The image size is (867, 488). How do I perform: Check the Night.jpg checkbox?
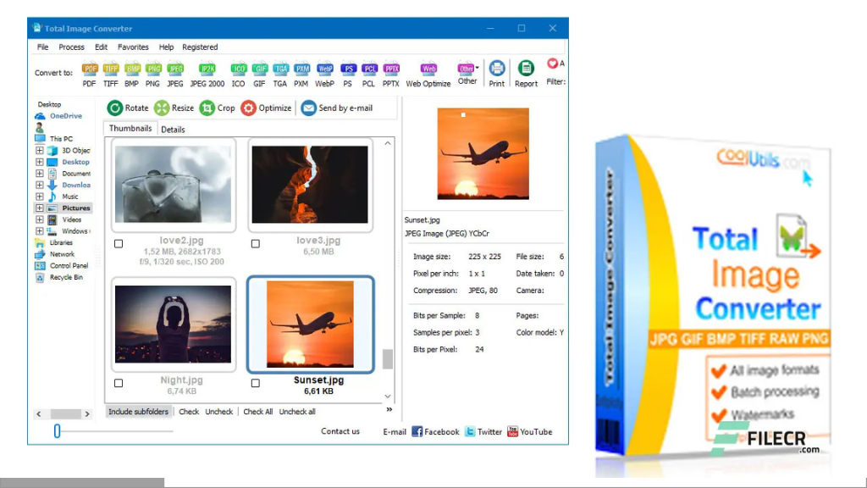point(119,383)
